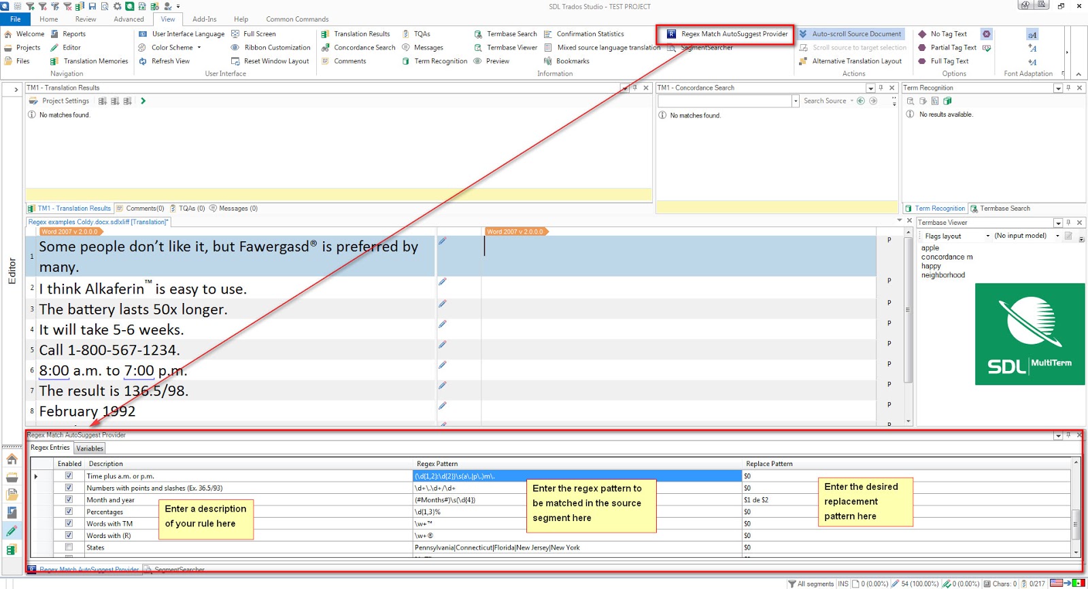Open the Projects view in the ribbon
The image size is (1088, 589).
(22, 48)
